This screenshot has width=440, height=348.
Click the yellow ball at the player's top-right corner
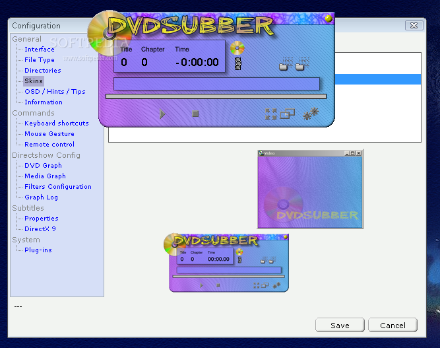pyautogui.click(x=329, y=18)
